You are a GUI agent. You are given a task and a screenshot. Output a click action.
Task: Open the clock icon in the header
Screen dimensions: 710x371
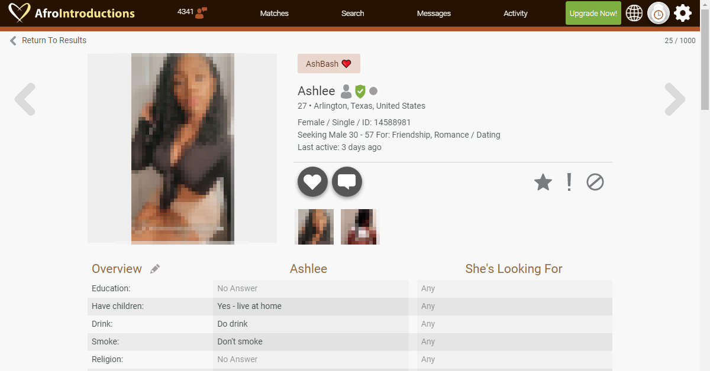659,13
